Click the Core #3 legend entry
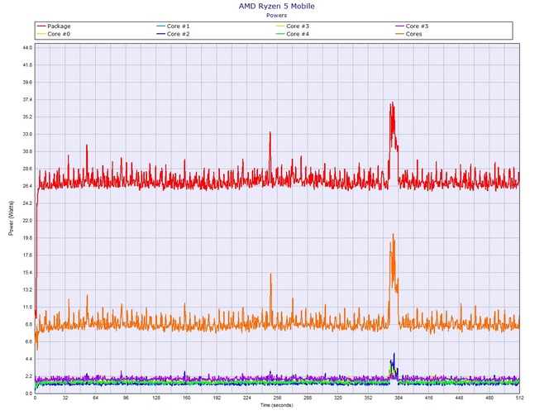This screenshot has width=554, height=415. (x=293, y=26)
